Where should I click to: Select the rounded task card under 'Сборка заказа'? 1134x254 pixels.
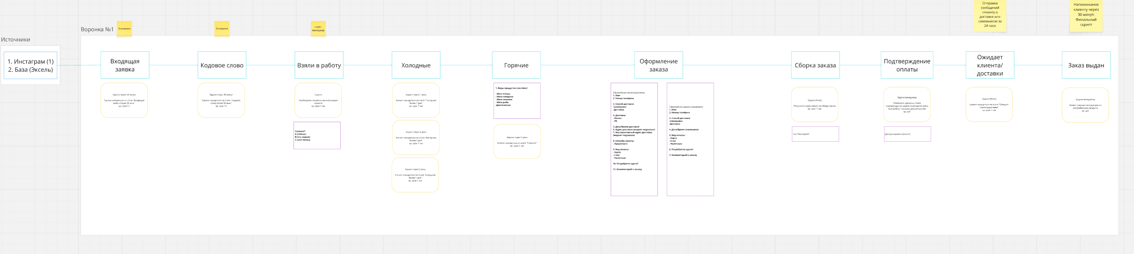(814, 104)
